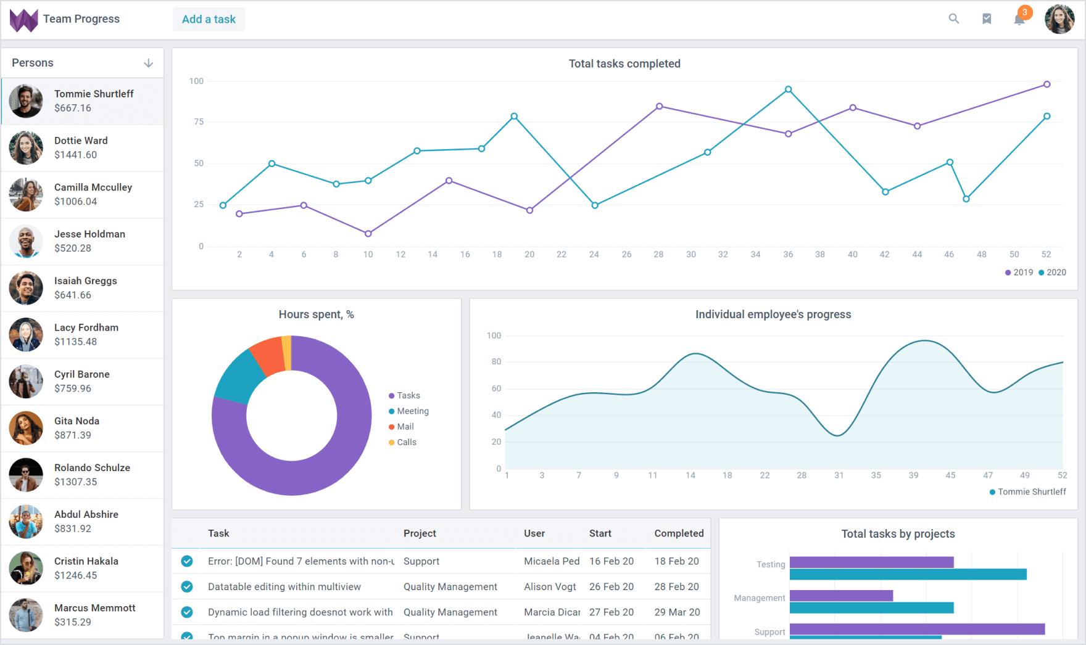The image size is (1086, 645).
Task: Toggle Tommie Shurtleff legend in progress chart
Action: pyautogui.click(x=1027, y=492)
